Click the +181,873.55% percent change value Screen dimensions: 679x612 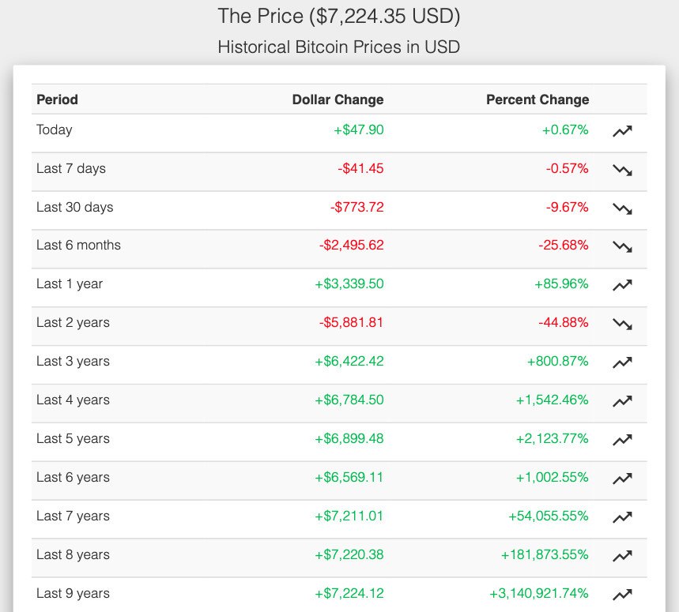[x=545, y=554]
